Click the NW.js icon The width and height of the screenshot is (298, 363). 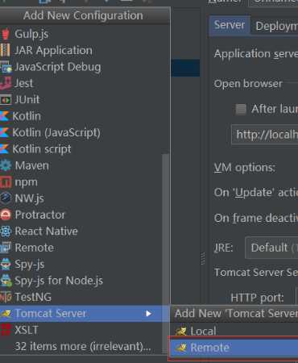tap(6, 198)
